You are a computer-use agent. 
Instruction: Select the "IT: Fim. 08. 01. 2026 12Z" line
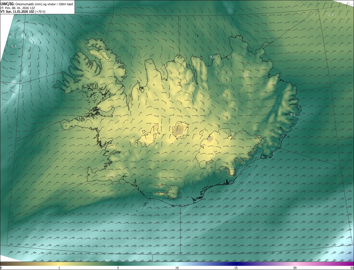[18, 8]
